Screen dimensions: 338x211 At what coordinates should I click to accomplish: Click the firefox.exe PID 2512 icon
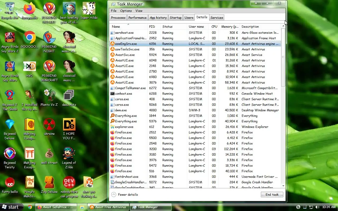[x=112, y=132]
